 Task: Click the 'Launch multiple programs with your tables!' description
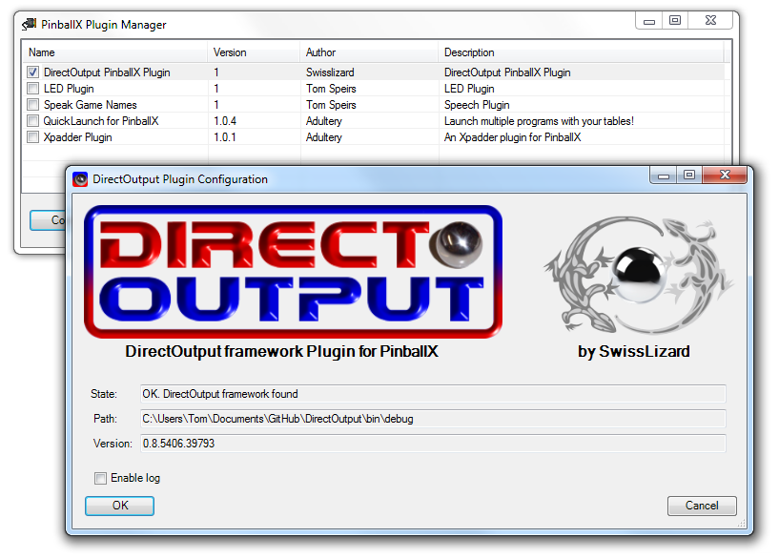[x=539, y=121]
